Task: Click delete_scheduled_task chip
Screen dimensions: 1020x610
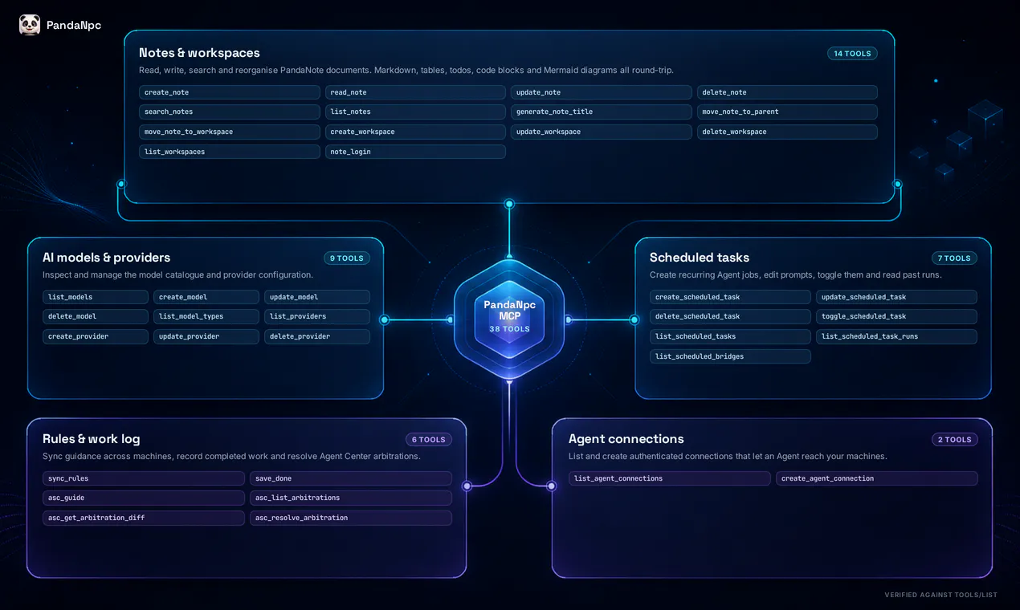Action: [730, 316]
